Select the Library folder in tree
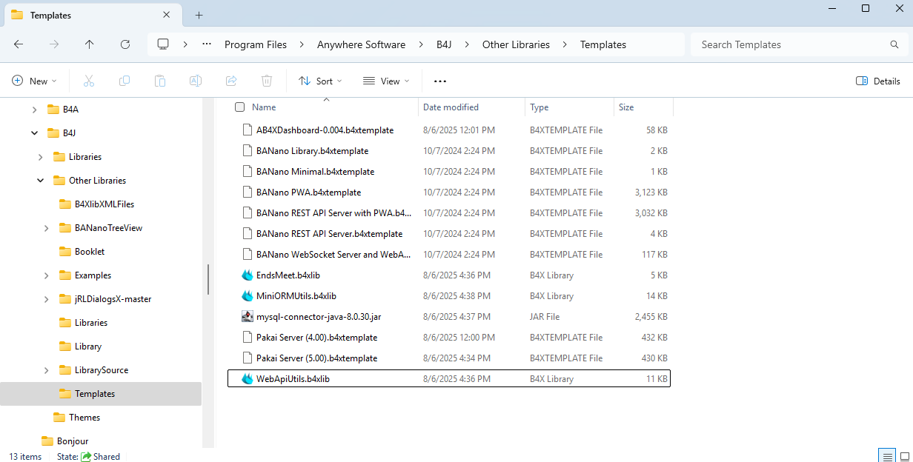The image size is (913, 462). (87, 346)
